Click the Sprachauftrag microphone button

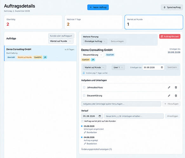(172, 7)
